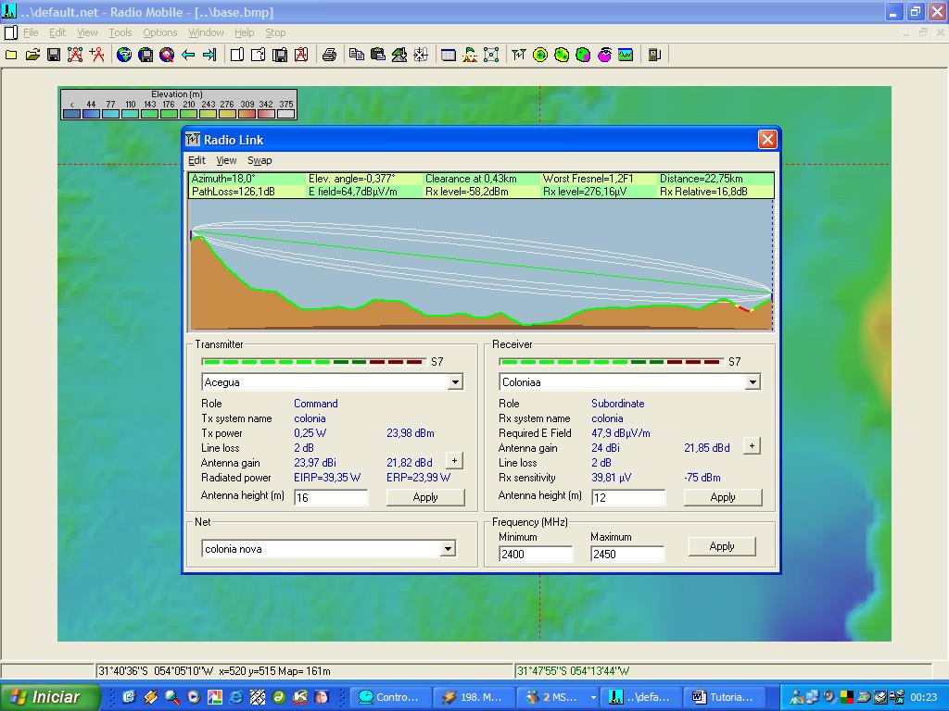Open the Tools menu in menu bar
This screenshot has width=949, height=711.
tap(120, 32)
